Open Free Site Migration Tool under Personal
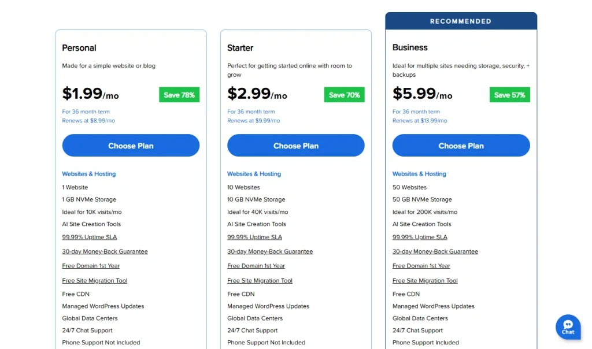 pos(94,280)
